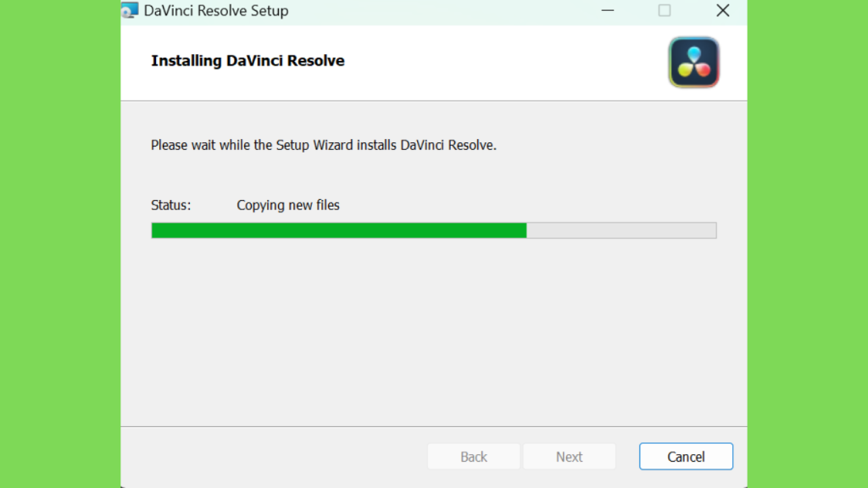Image resolution: width=868 pixels, height=488 pixels.
Task: Click the greyed-out Next button
Action: [x=569, y=457]
